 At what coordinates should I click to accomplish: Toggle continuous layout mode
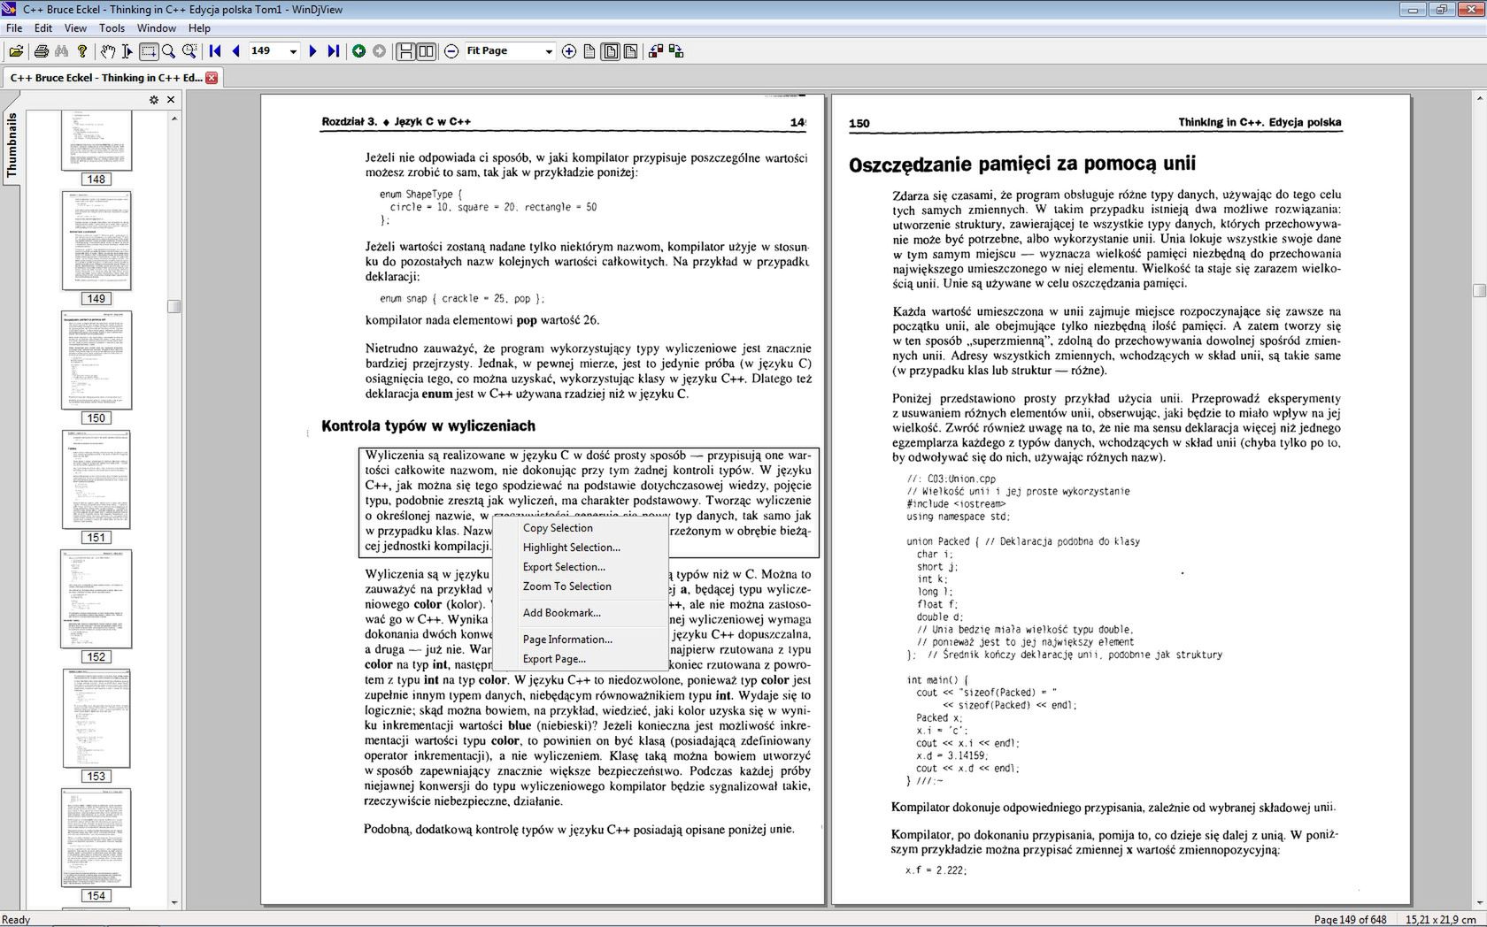[x=405, y=51]
